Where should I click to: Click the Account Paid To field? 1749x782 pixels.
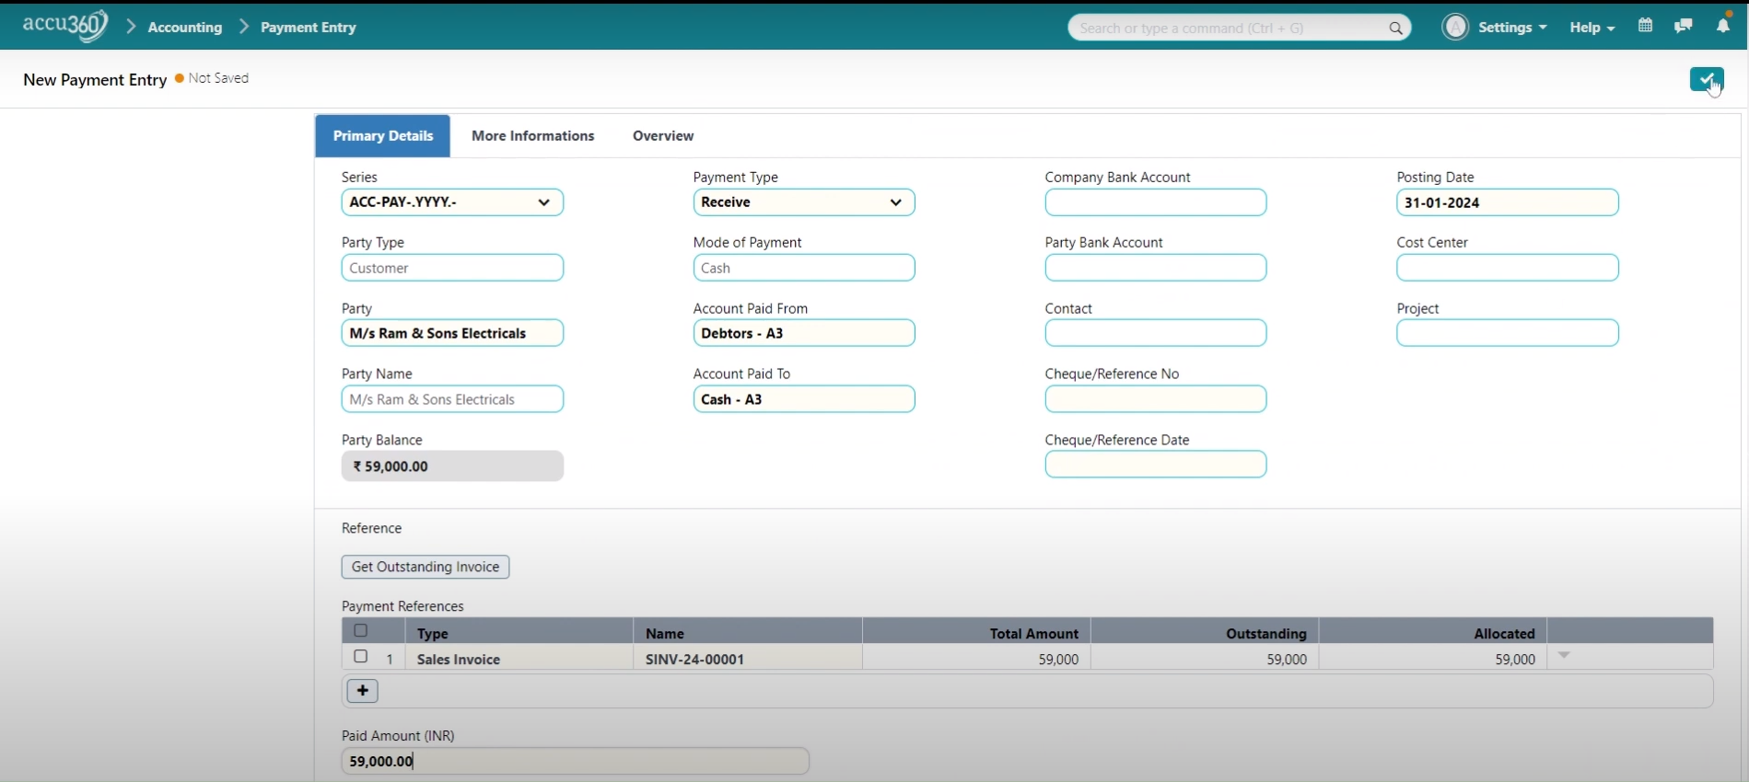804,399
